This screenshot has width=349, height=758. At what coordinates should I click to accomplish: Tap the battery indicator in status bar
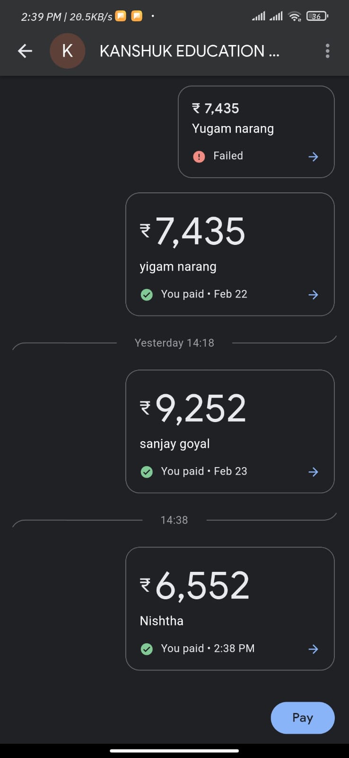point(317,17)
